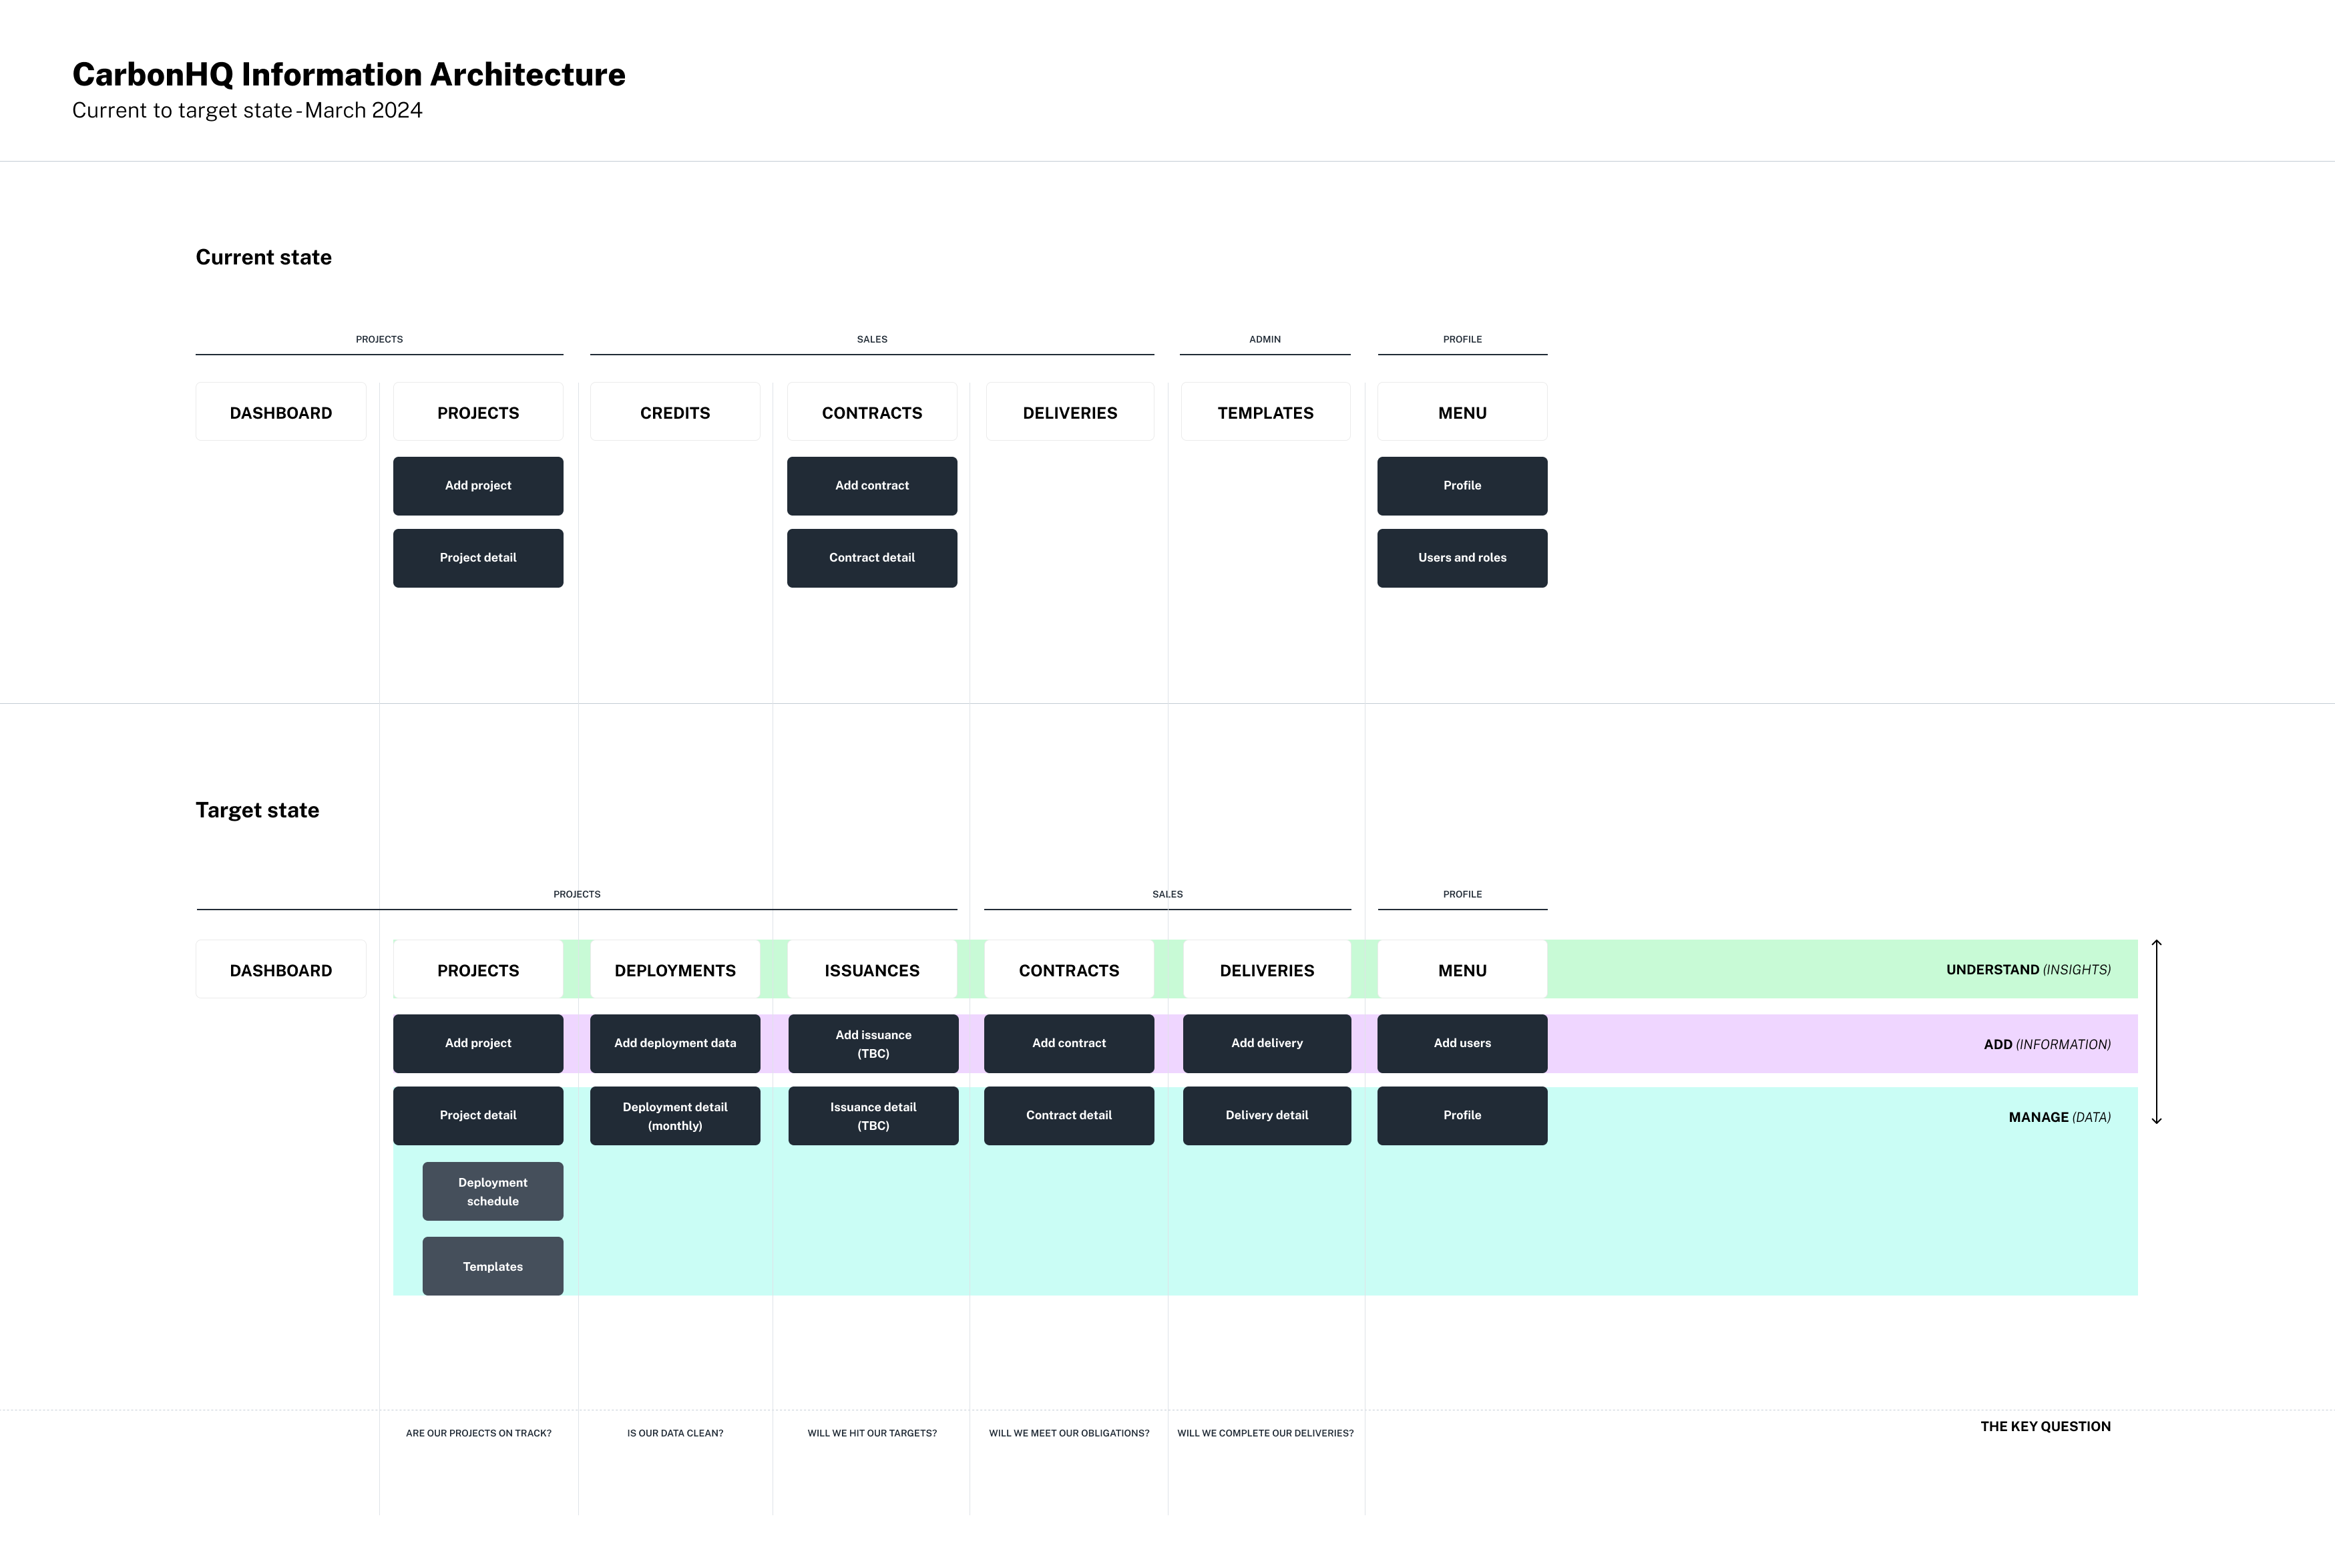
Task: Select Profile card in Current state
Action: click(x=1462, y=486)
